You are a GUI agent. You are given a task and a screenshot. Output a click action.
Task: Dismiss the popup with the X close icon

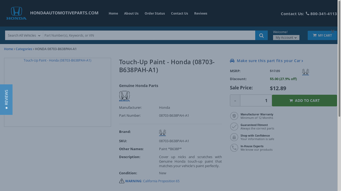click(x=332, y=31)
